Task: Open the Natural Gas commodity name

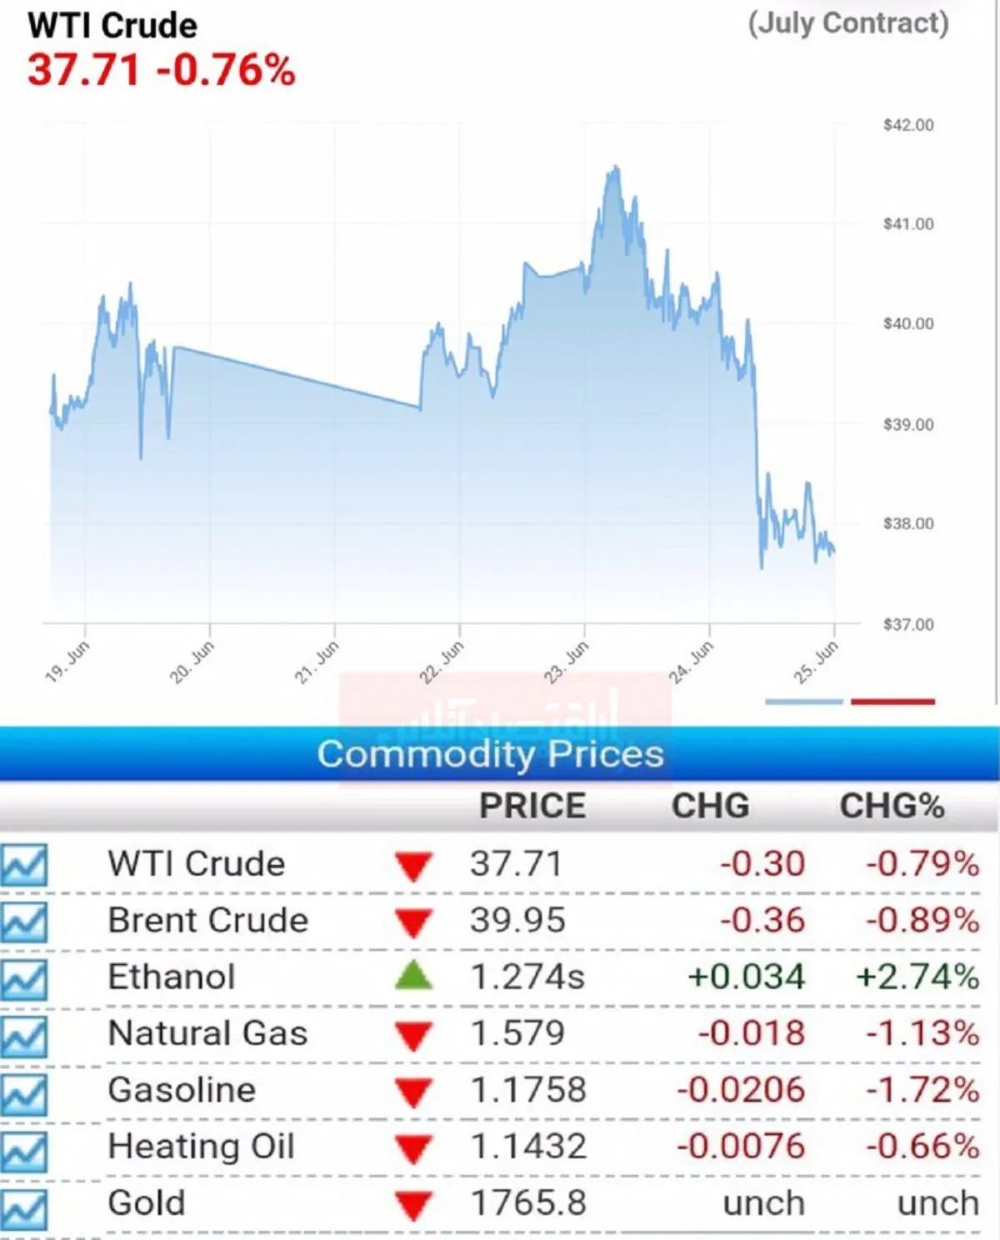Action: coord(208,1033)
